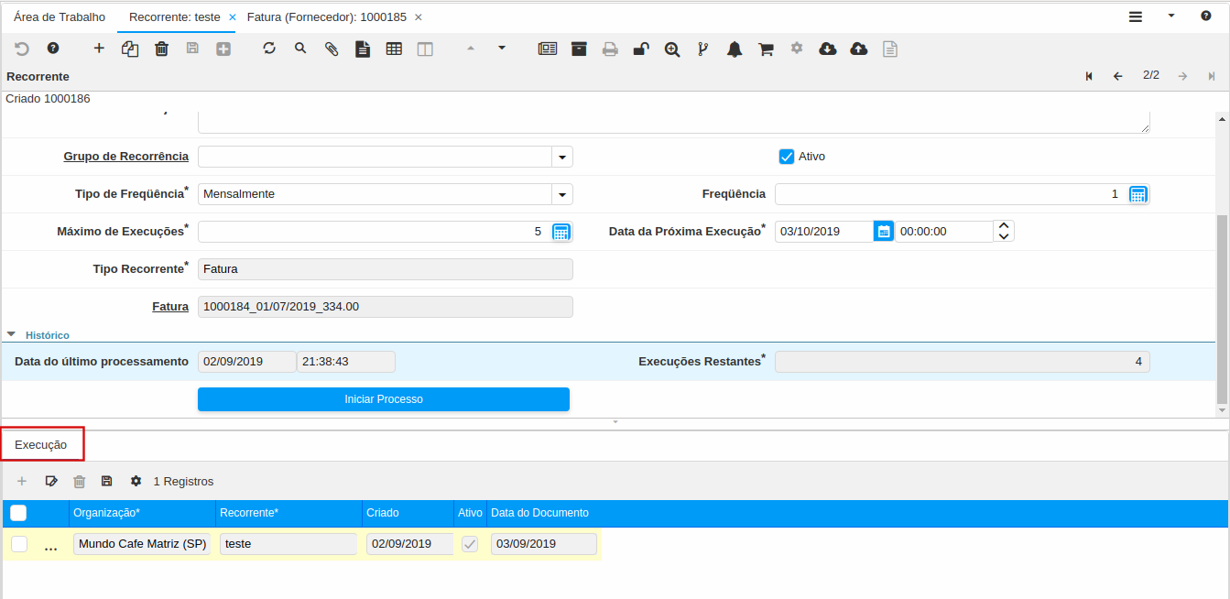
Task: Click the Print icon in toolbar
Action: 610,49
